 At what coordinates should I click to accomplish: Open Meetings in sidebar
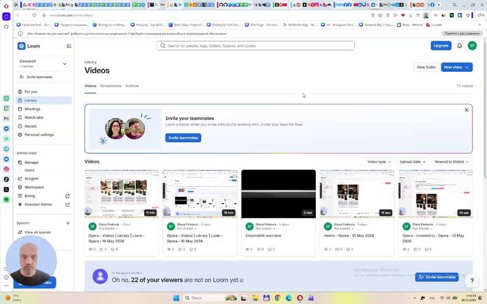43,109
